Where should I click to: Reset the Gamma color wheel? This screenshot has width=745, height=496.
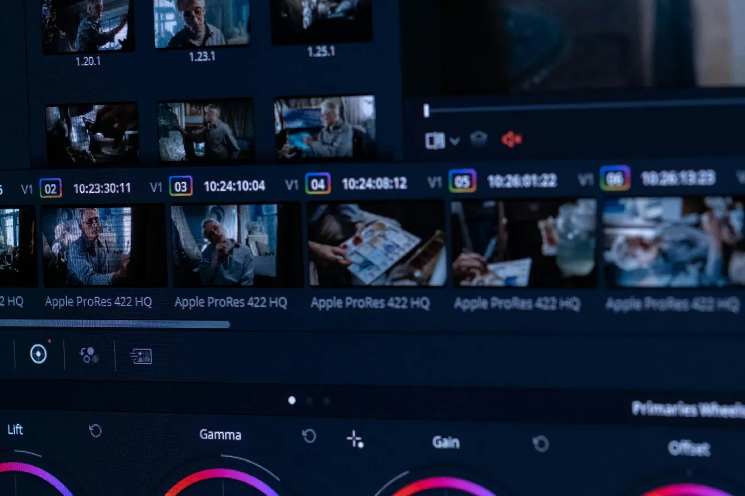pos(309,436)
